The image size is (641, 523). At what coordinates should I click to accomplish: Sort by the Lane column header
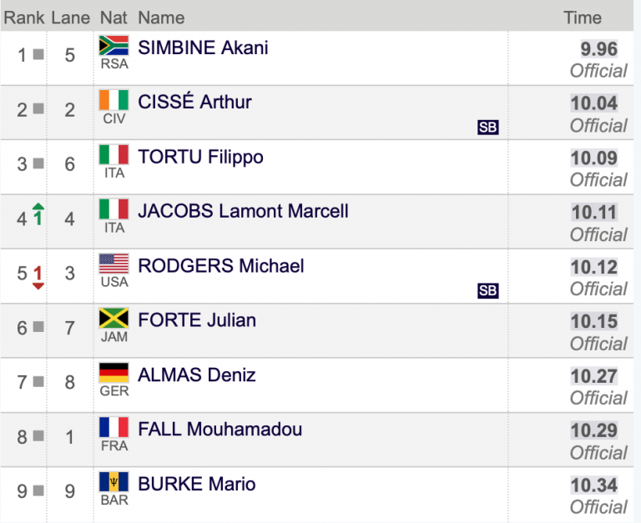coord(70,18)
